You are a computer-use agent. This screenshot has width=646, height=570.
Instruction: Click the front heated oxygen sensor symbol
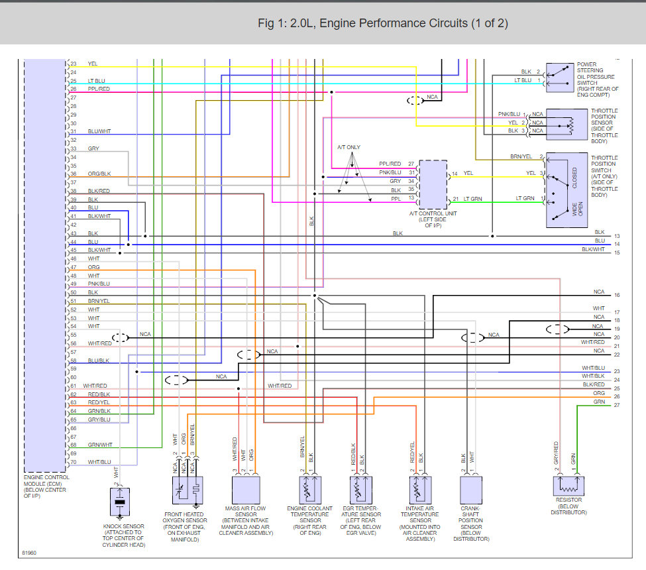tap(188, 490)
